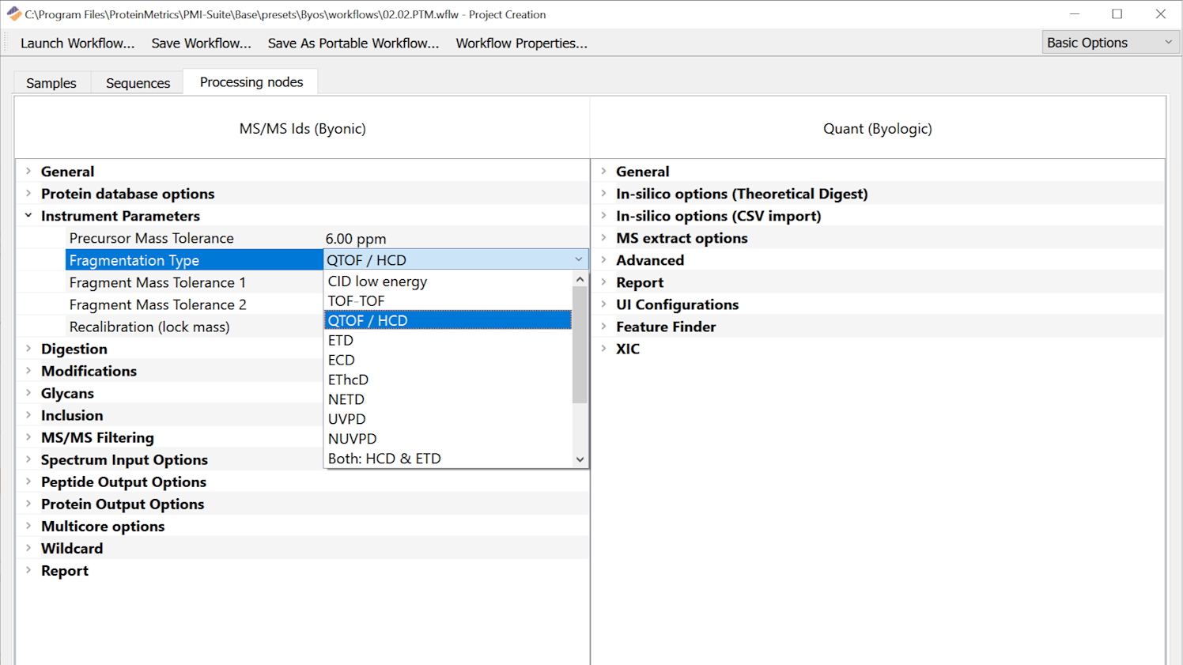1183x665 pixels.
Task: Click scroll up arrow in fragmentation list
Action: (x=580, y=279)
